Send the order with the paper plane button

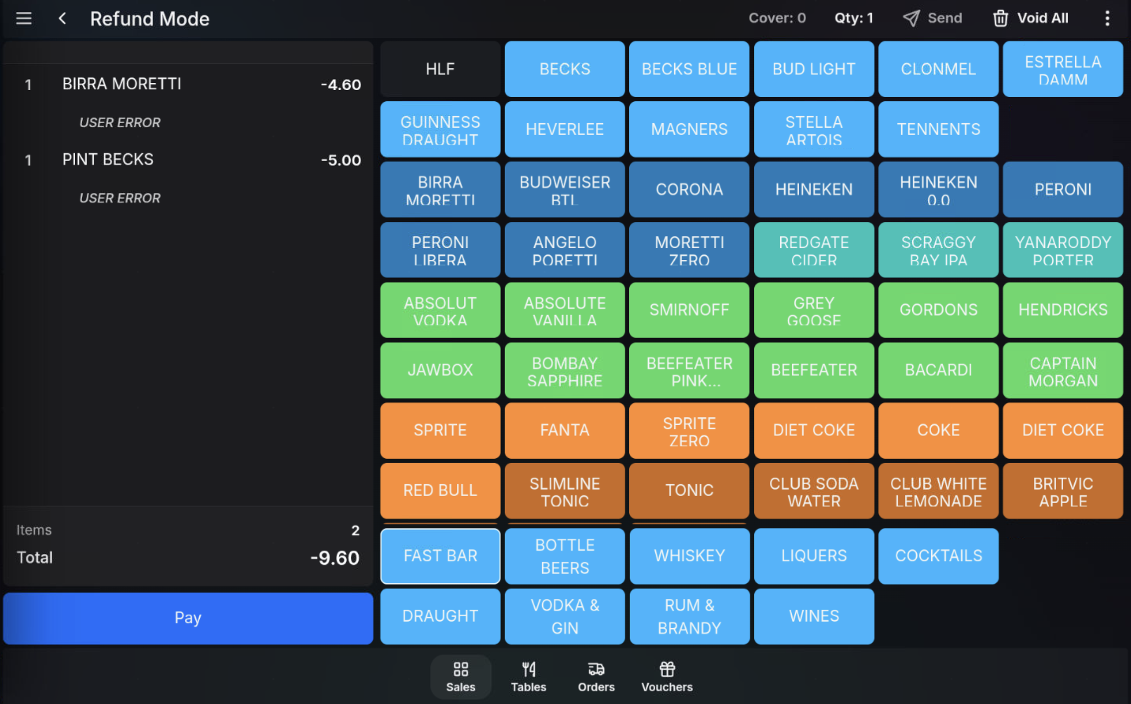click(932, 18)
